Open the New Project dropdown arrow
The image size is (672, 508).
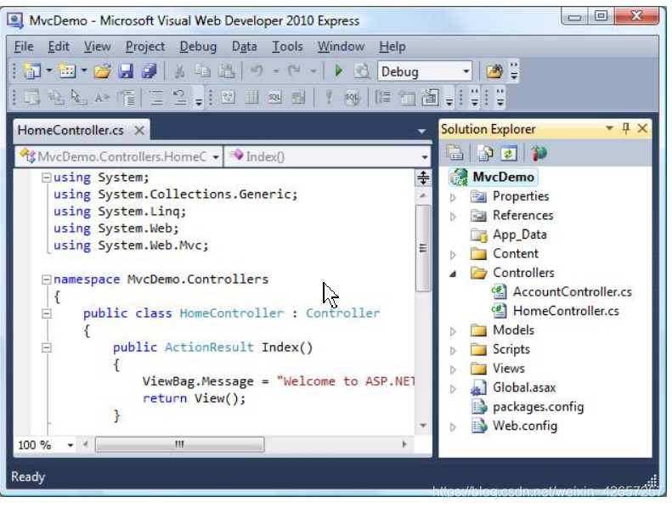pos(49,71)
